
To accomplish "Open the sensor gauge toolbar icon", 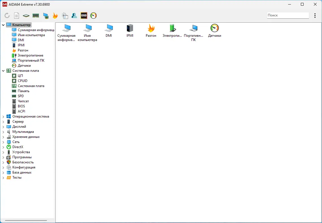I will (93, 16).
